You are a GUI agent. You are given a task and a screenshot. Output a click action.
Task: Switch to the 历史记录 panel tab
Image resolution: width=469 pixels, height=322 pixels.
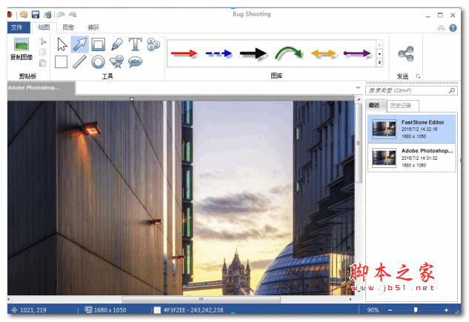point(402,106)
